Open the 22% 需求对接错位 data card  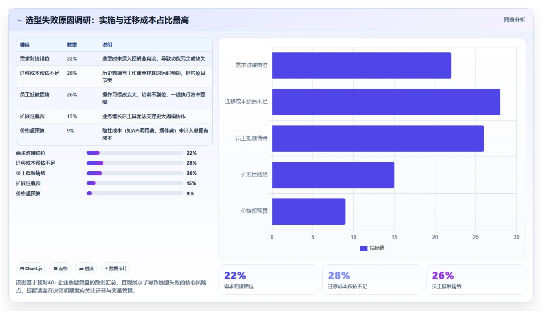pyautogui.click(x=268, y=280)
